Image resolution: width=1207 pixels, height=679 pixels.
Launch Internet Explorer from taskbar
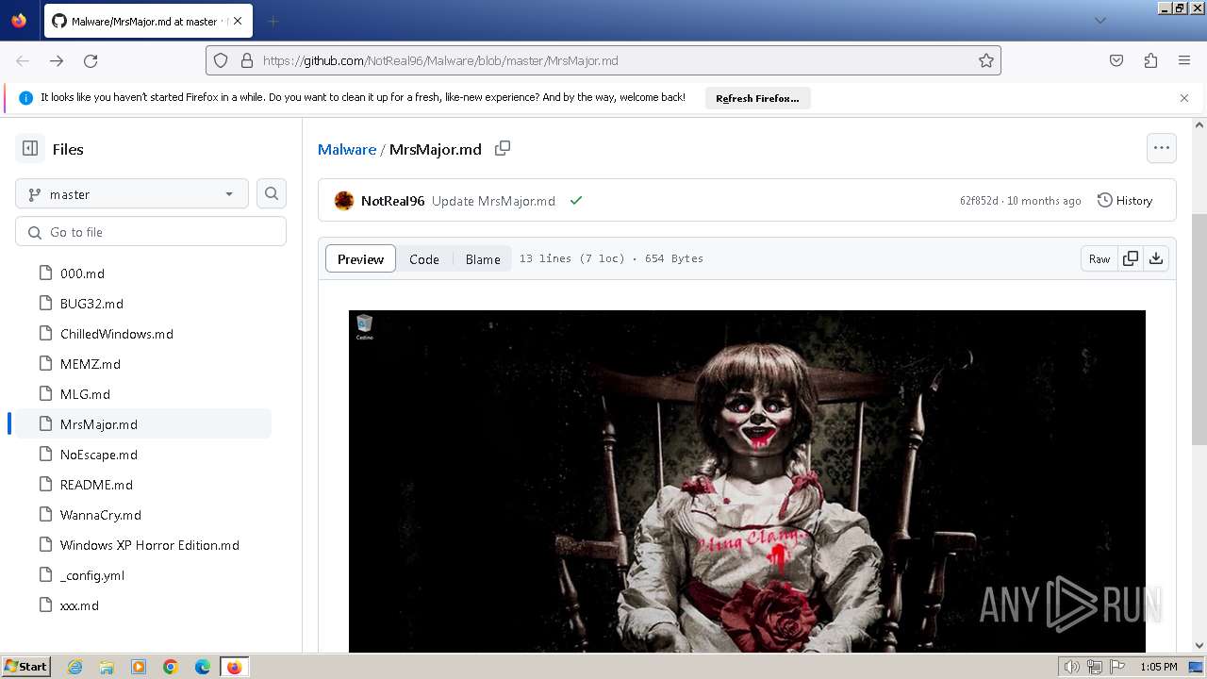[74, 667]
